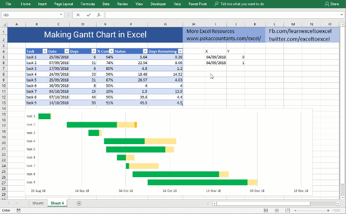Confirm entry with the checkmark icon

pos(88,15)
